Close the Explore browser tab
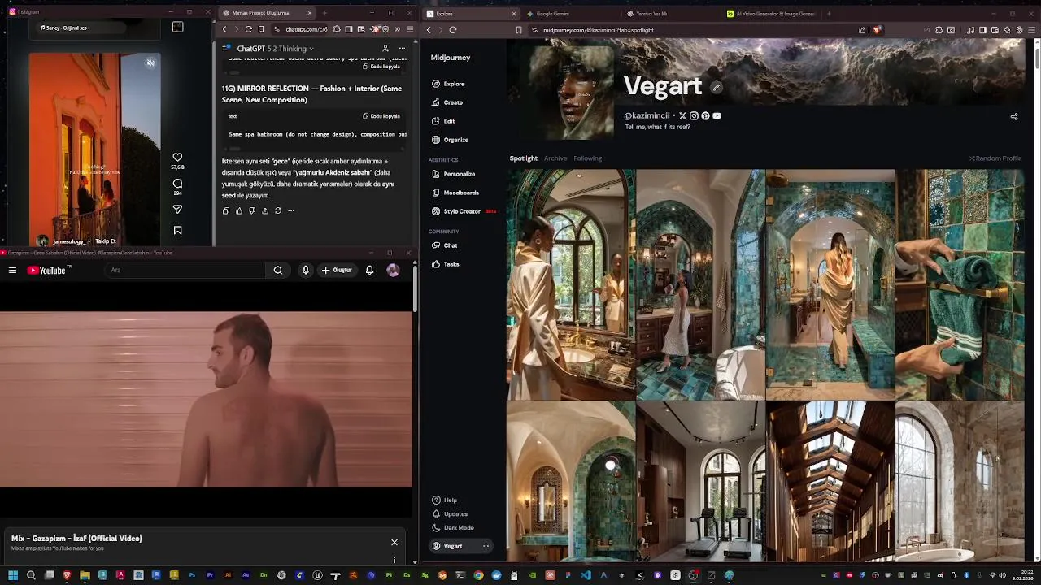This screenshot has height=585, width=1041. pyautogui.click(x=514, y=14)
